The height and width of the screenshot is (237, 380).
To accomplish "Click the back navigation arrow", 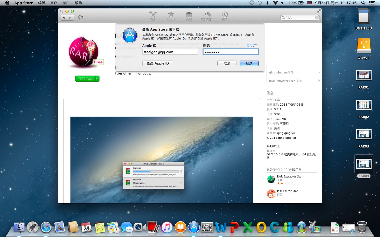I will (64, 18).
